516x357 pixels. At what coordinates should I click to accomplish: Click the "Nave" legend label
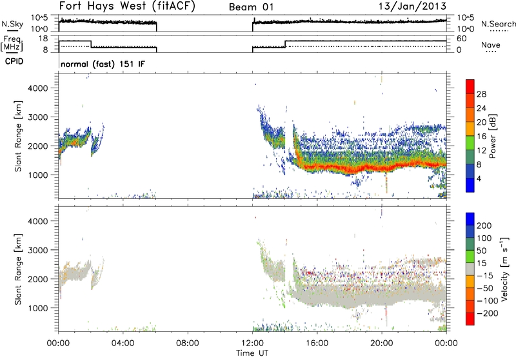(x=491, y=44)
